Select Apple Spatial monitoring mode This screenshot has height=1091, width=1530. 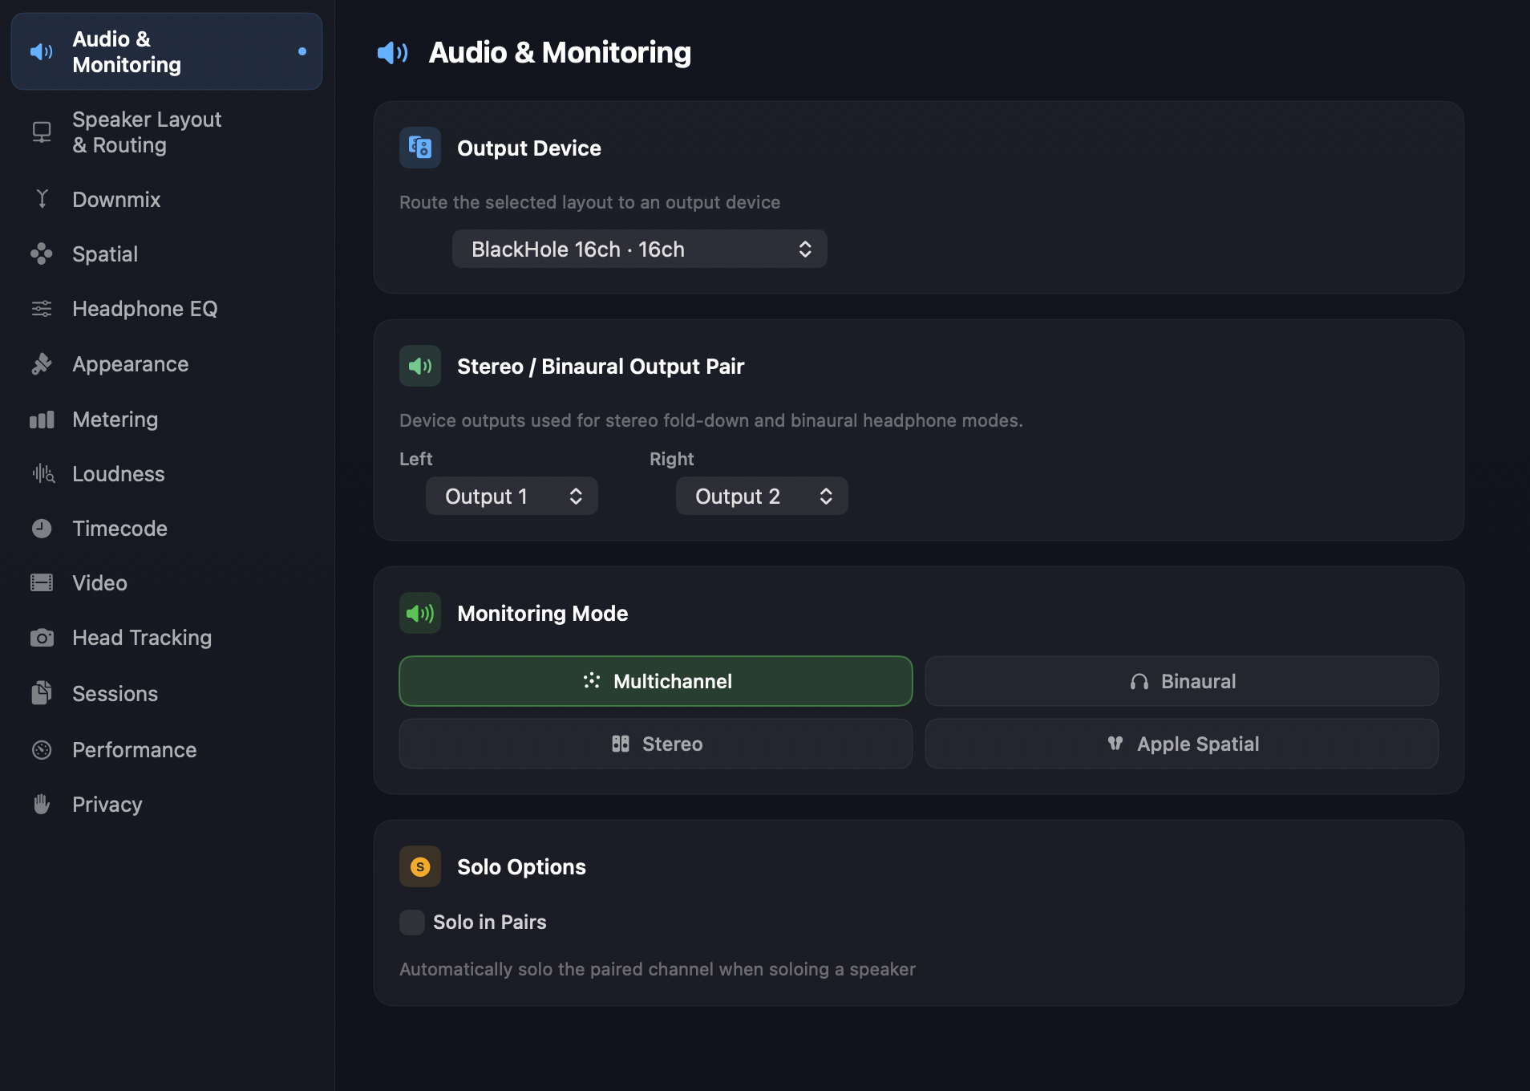point(1182,744)
